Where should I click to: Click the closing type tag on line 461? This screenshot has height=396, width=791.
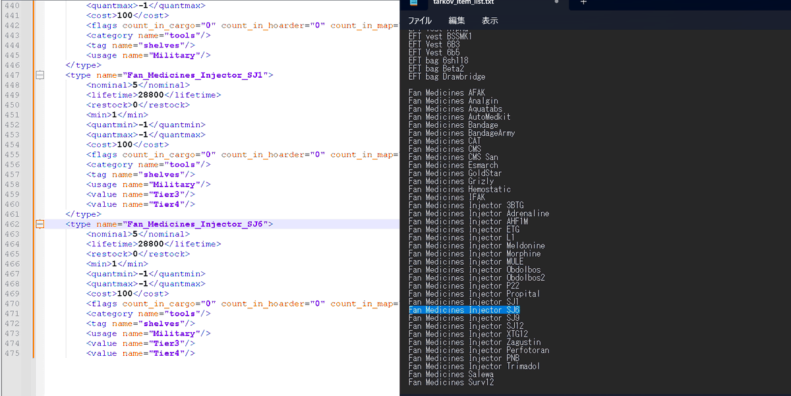tap(84, 214)
